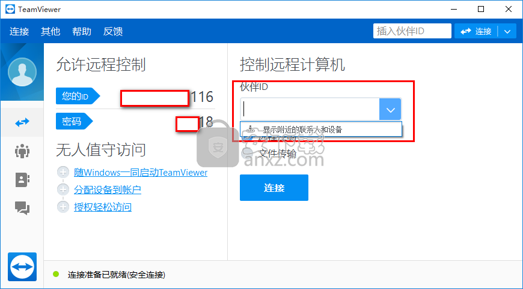This screenshot has width=523, height=289.
Task: Open the 帮助 menu
Action: point(82,31)
